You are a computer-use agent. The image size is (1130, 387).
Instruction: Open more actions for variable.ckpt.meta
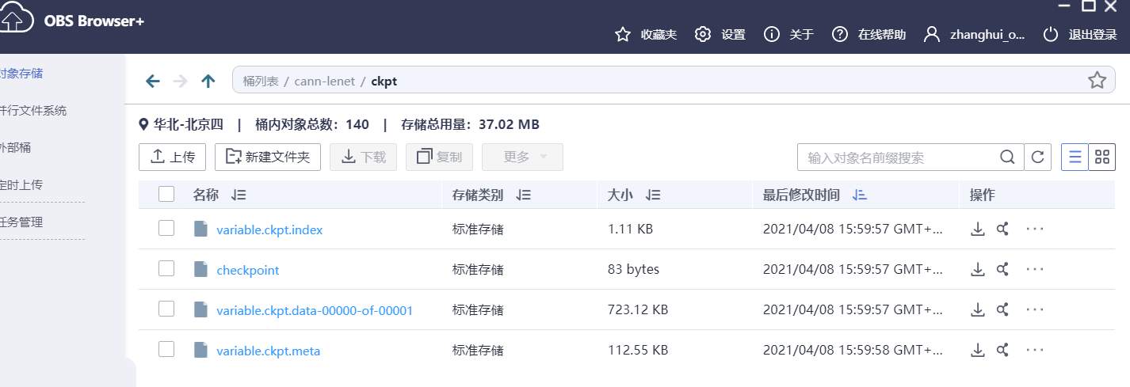tap(1035, 350)
